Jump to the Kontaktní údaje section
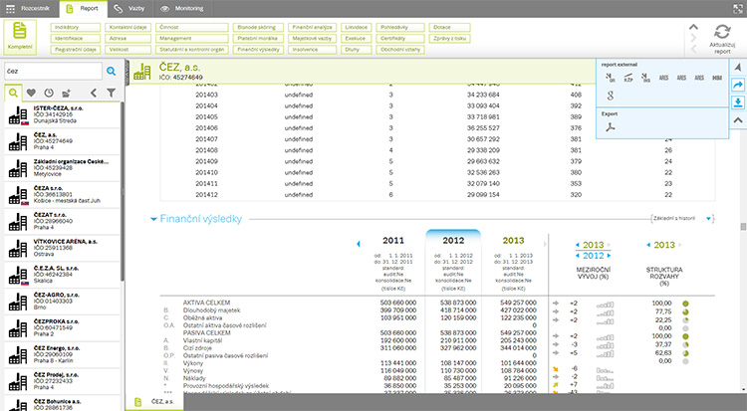This screenshot has width=747, height=411. pos(127,27)
